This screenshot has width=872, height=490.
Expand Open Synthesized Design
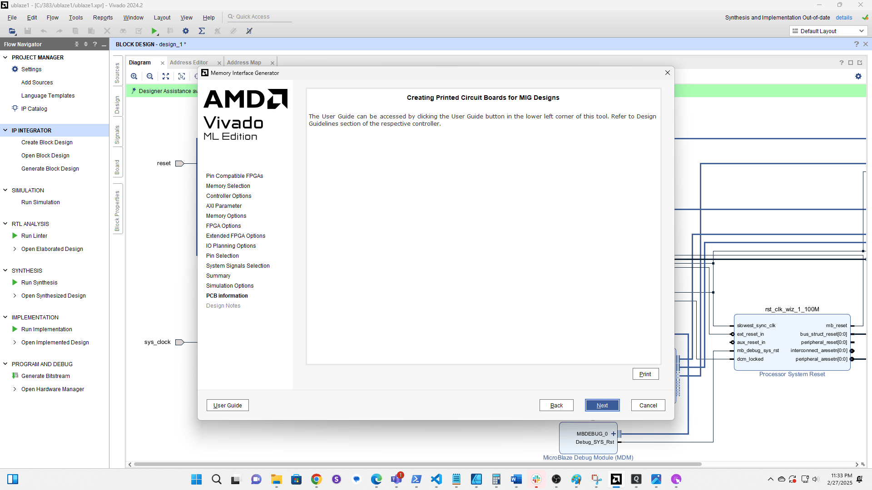(15, 295)
